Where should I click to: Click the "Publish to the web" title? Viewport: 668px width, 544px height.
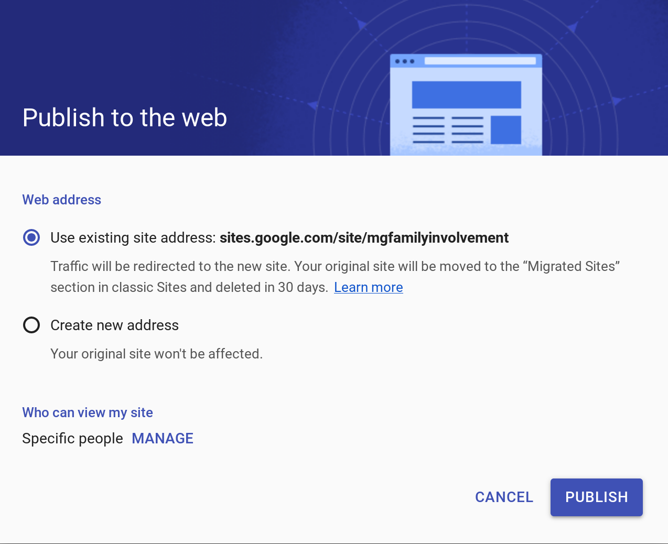click(125, 117)
